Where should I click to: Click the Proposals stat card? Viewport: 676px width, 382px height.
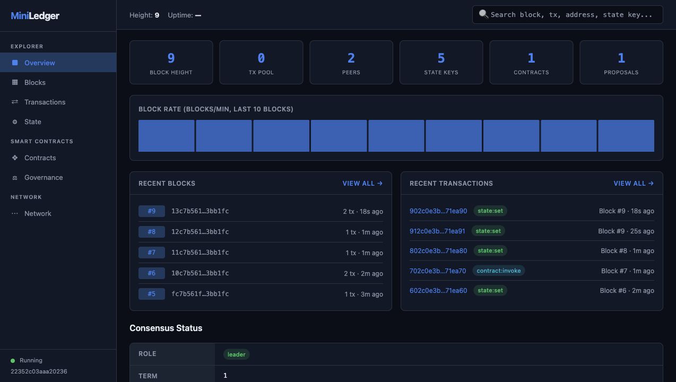[x=621, y=62]
